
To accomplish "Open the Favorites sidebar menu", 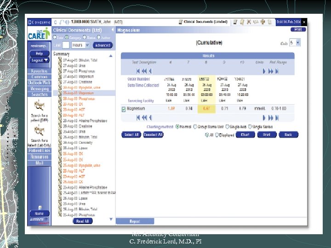I will 39,71.
